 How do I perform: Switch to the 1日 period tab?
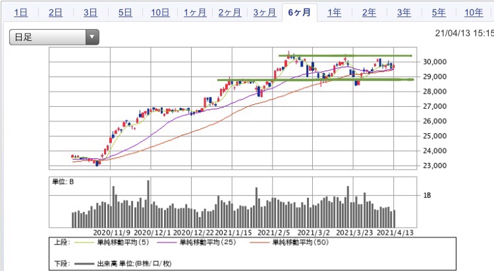[x=21, y=13]
